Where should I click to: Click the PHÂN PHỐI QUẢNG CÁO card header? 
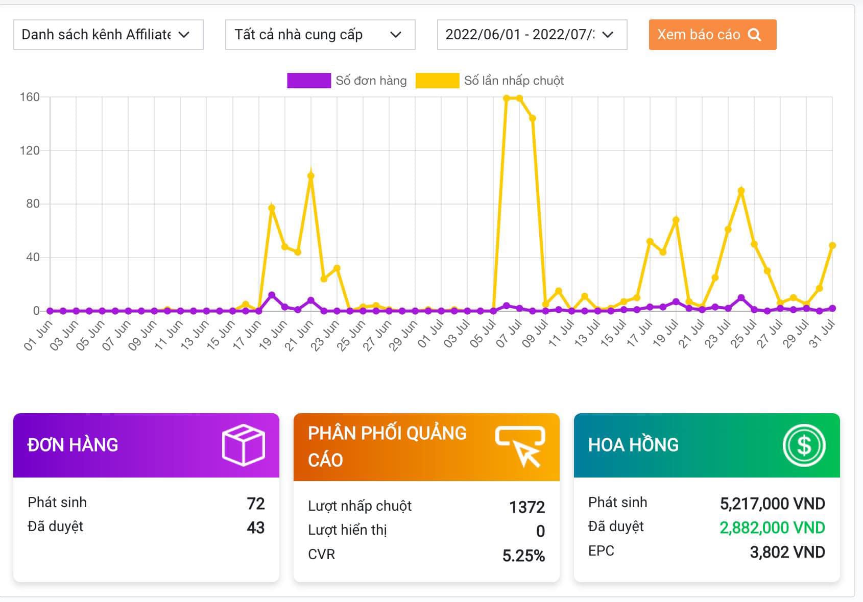pyautogui.click(x=426, y=447)
